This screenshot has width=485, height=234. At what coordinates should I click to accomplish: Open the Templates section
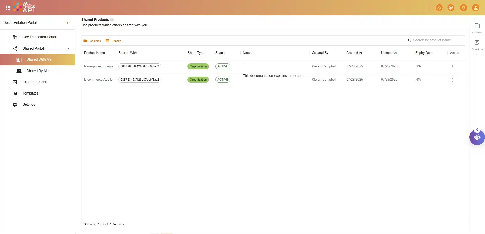pyautogui.click(x=30, y=93)
